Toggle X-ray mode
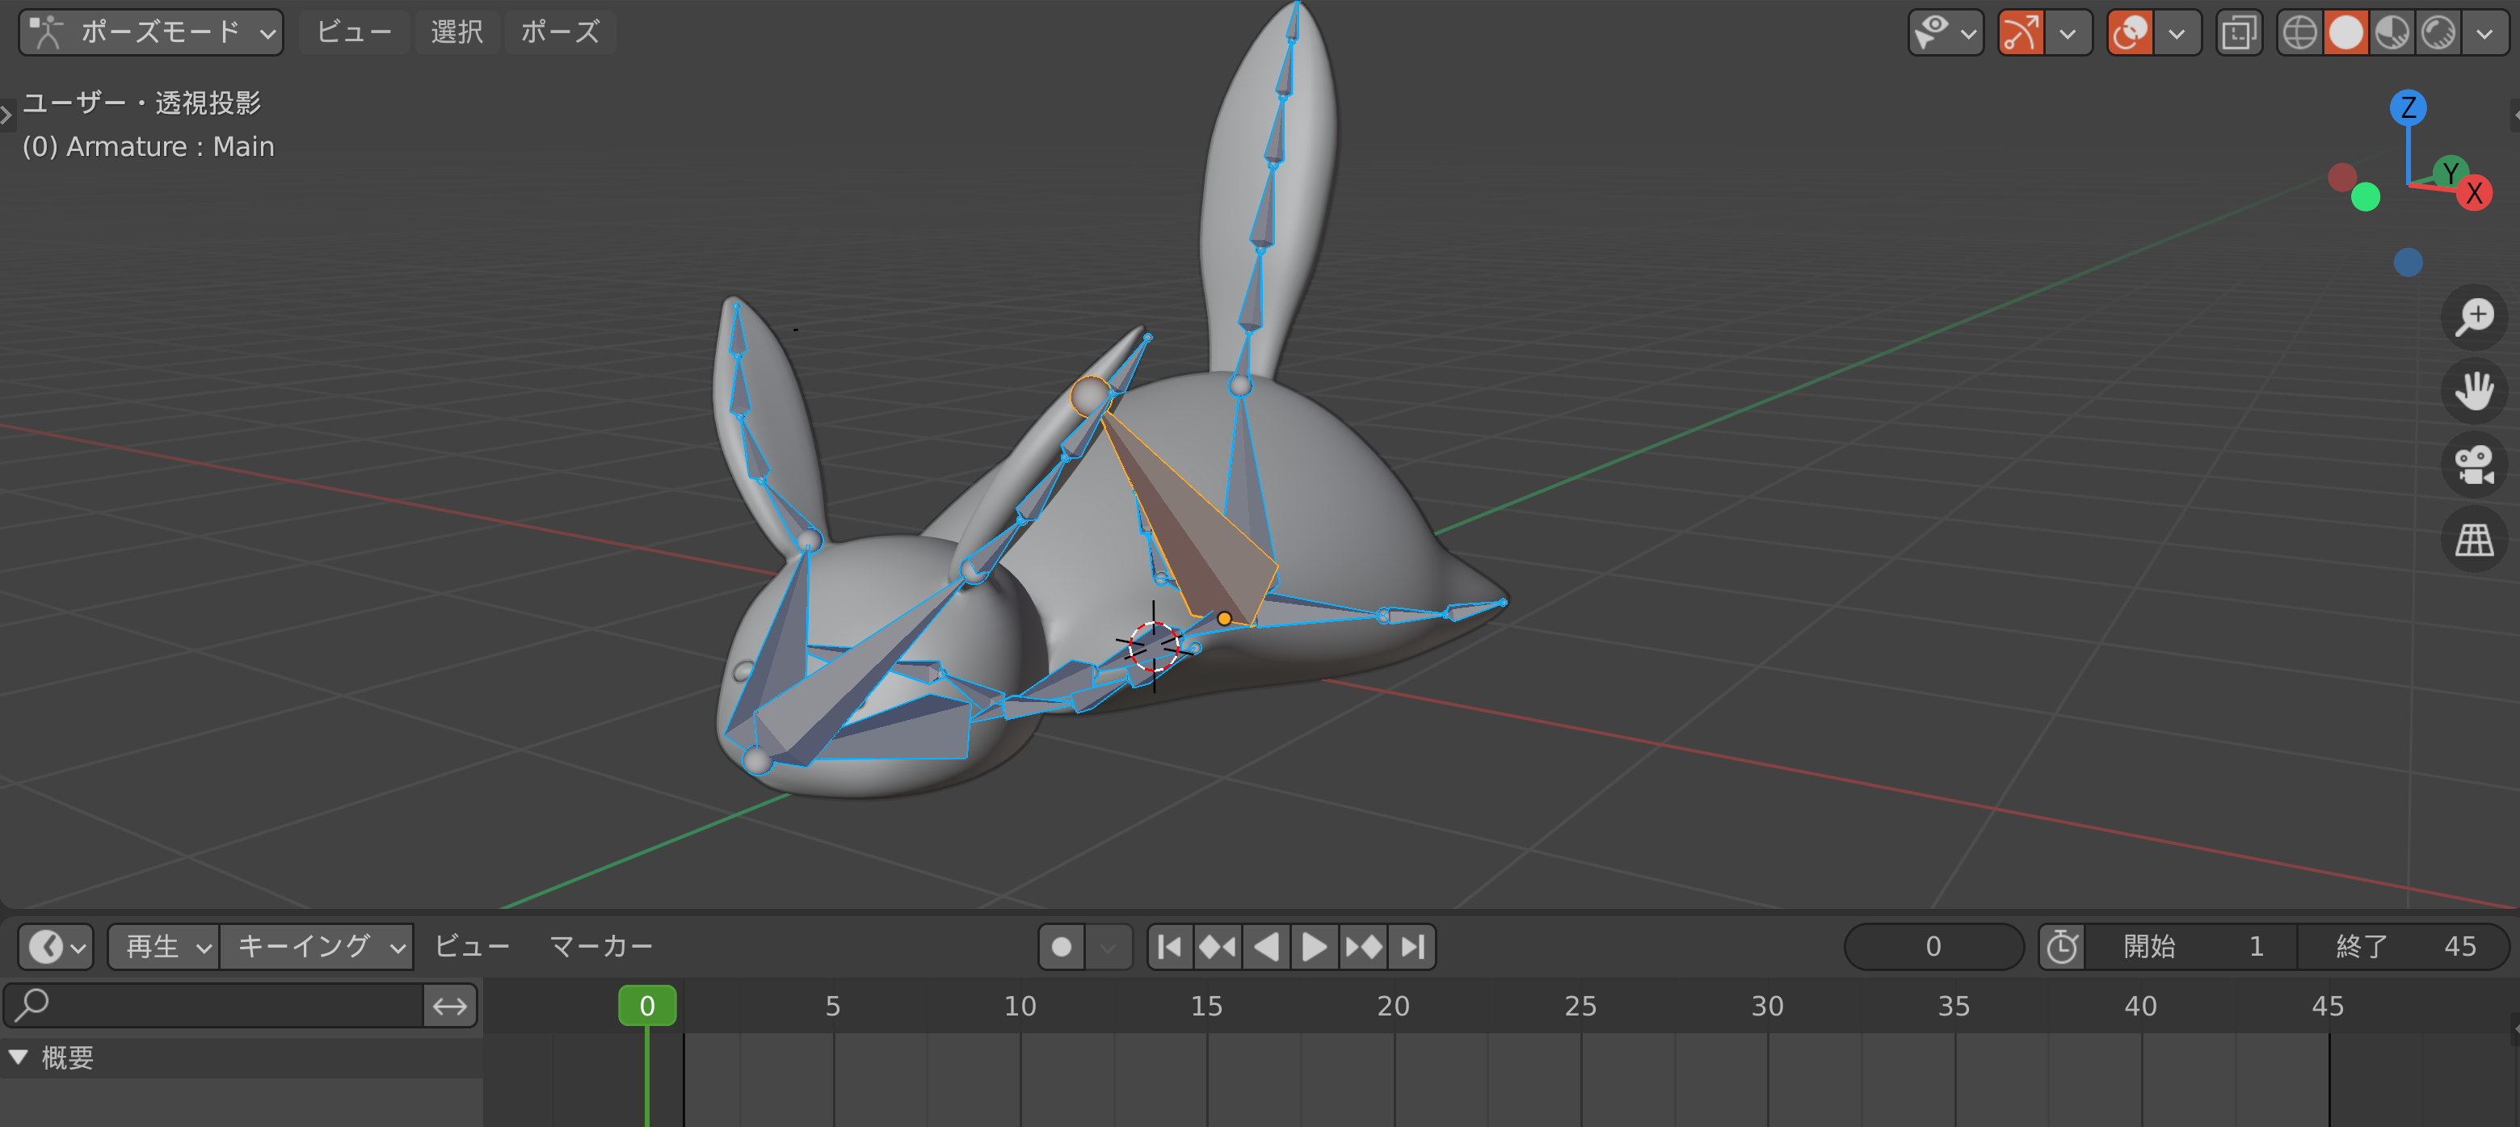This screenshot has width=2520, height=1127. 2238,32
